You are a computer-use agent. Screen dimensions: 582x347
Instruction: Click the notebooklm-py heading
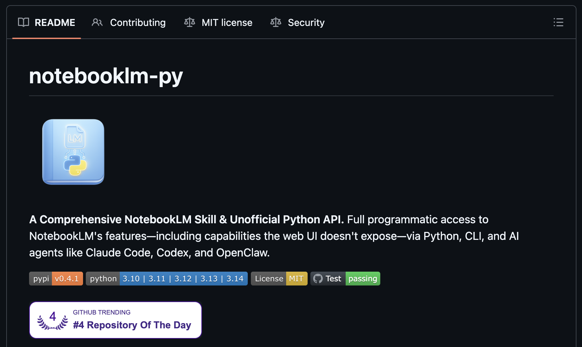[106, 76]
